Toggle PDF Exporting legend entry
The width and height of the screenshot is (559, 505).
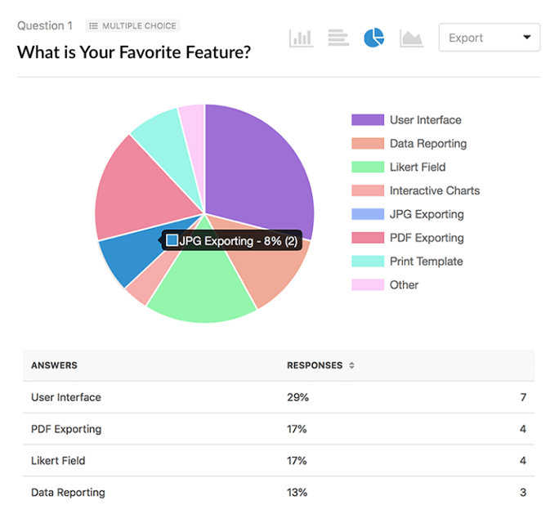pos(408,237)
